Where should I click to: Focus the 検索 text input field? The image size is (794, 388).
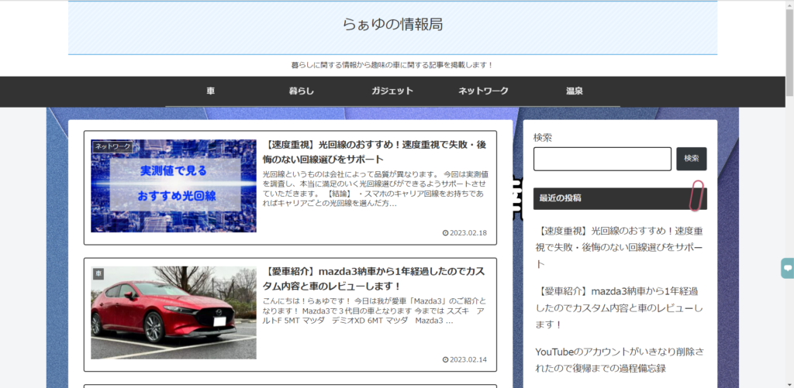pyautogui.click(x=602, y=159)
